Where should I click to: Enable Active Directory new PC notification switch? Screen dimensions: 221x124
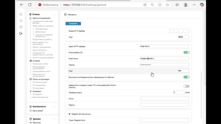186,86
